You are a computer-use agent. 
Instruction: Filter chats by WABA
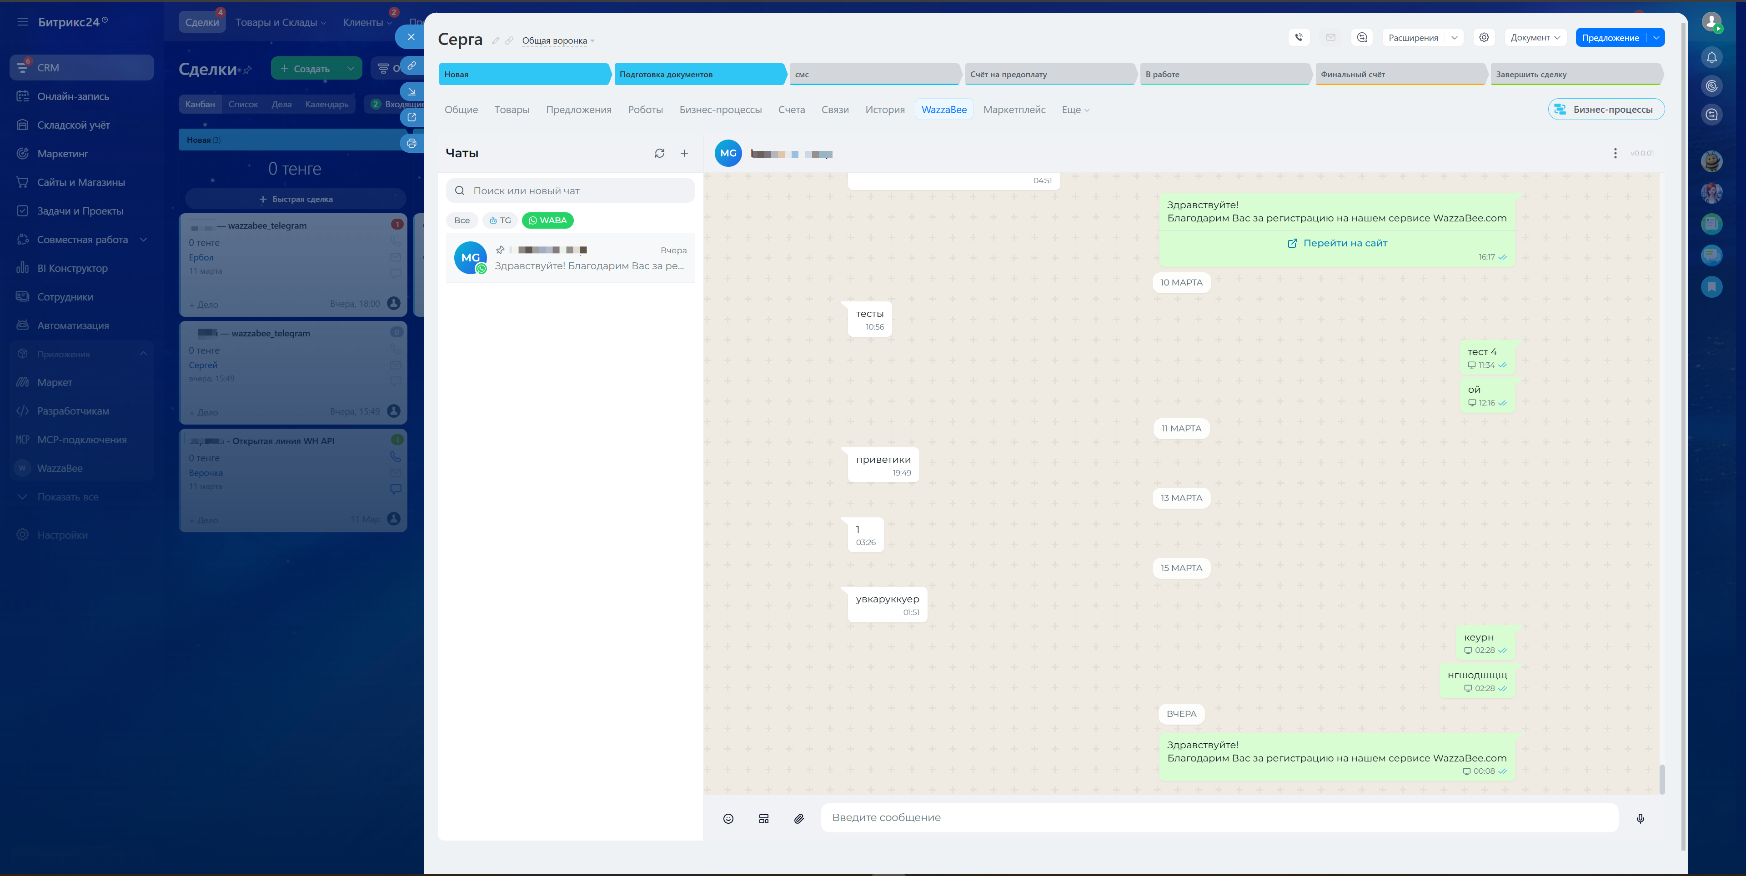pos(547,220)
